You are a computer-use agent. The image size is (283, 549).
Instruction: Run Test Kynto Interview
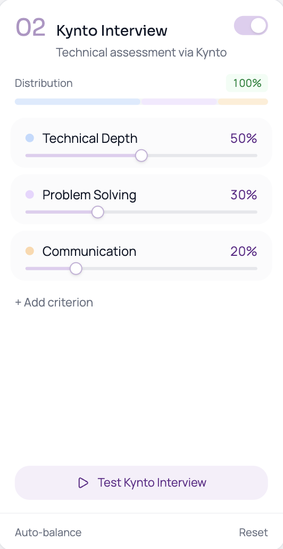tap(141, 482)
